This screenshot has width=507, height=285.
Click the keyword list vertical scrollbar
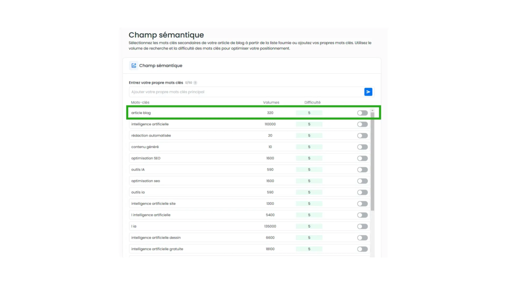[372, 162]
